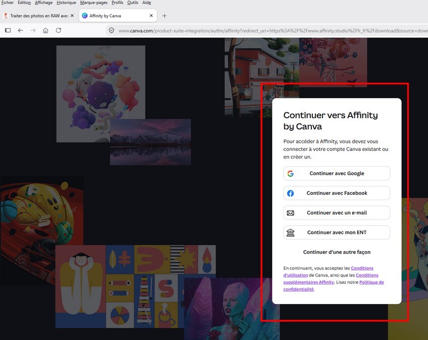
Task: Reload the current page
Action: pos(59,30)
